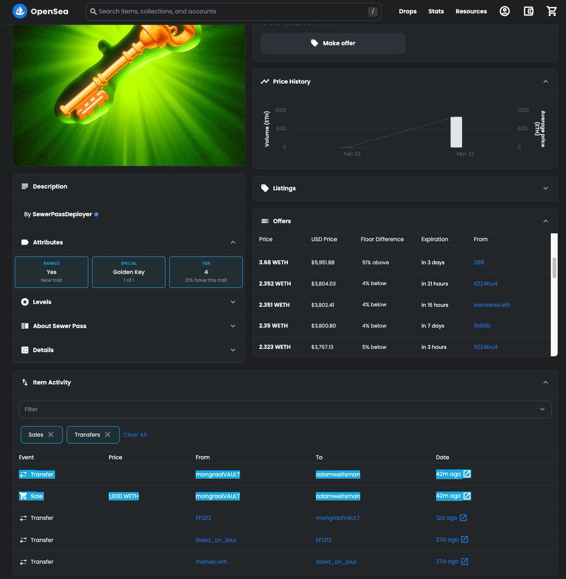The image size is (566, 579).
Task: Expand the Details section
Action: click(233, 350)
